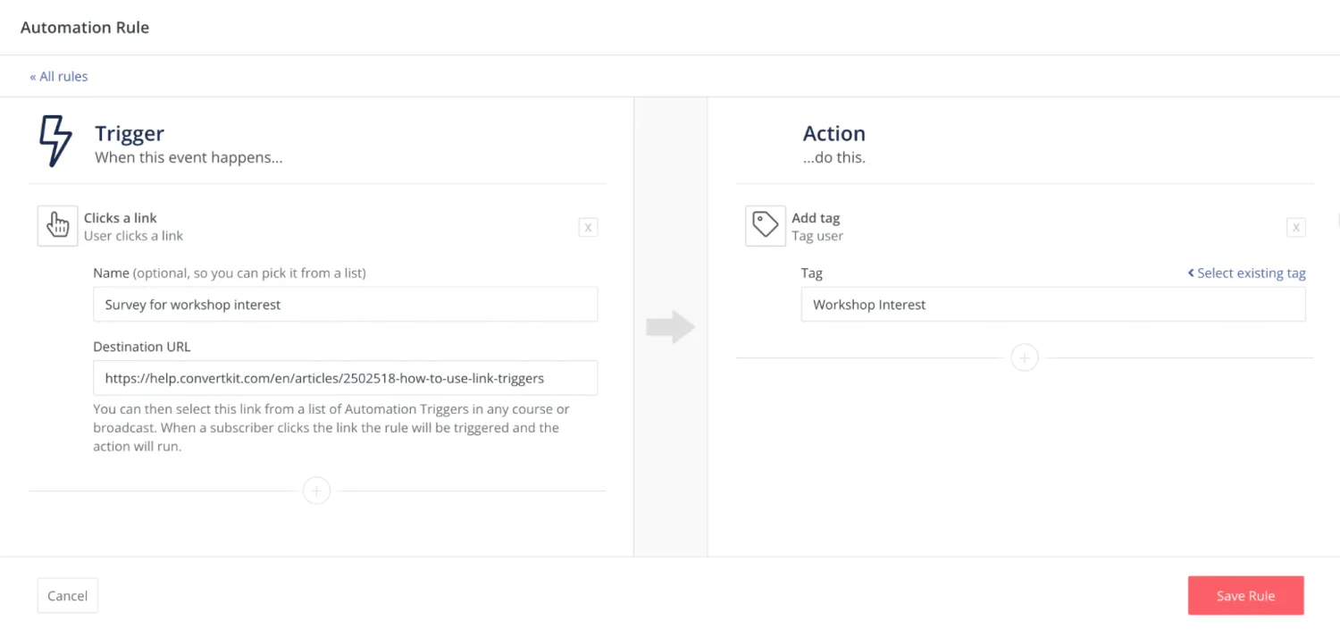
Task: Click the Add tag label icon
Action: [x=765, y=225]
